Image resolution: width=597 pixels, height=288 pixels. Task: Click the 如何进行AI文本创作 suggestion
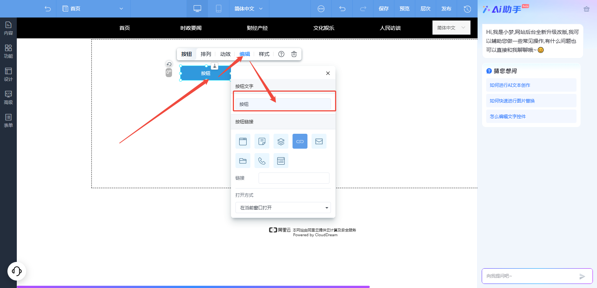click(531, 85)
